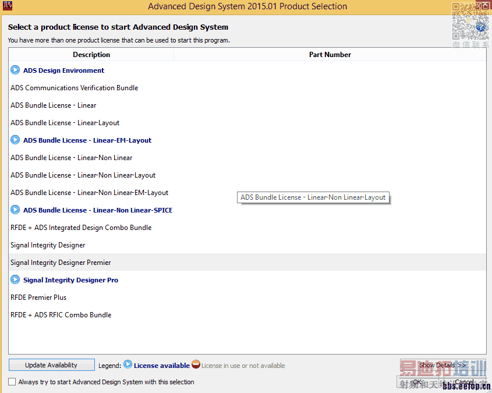
Task: Click Update Availability button
Action: (51, 365)
